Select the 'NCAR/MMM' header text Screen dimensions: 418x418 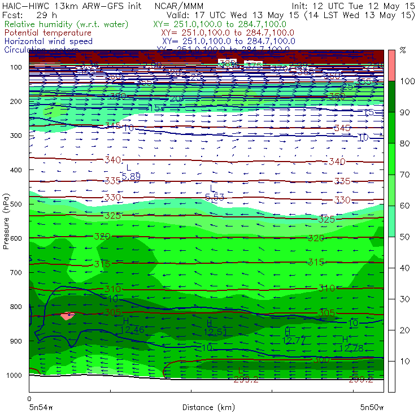point(179,6)
